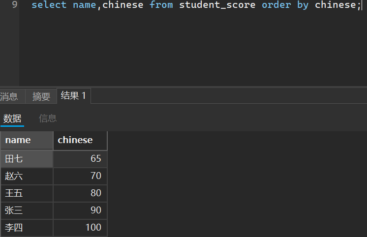Click the score cell 90

(80, 210)
